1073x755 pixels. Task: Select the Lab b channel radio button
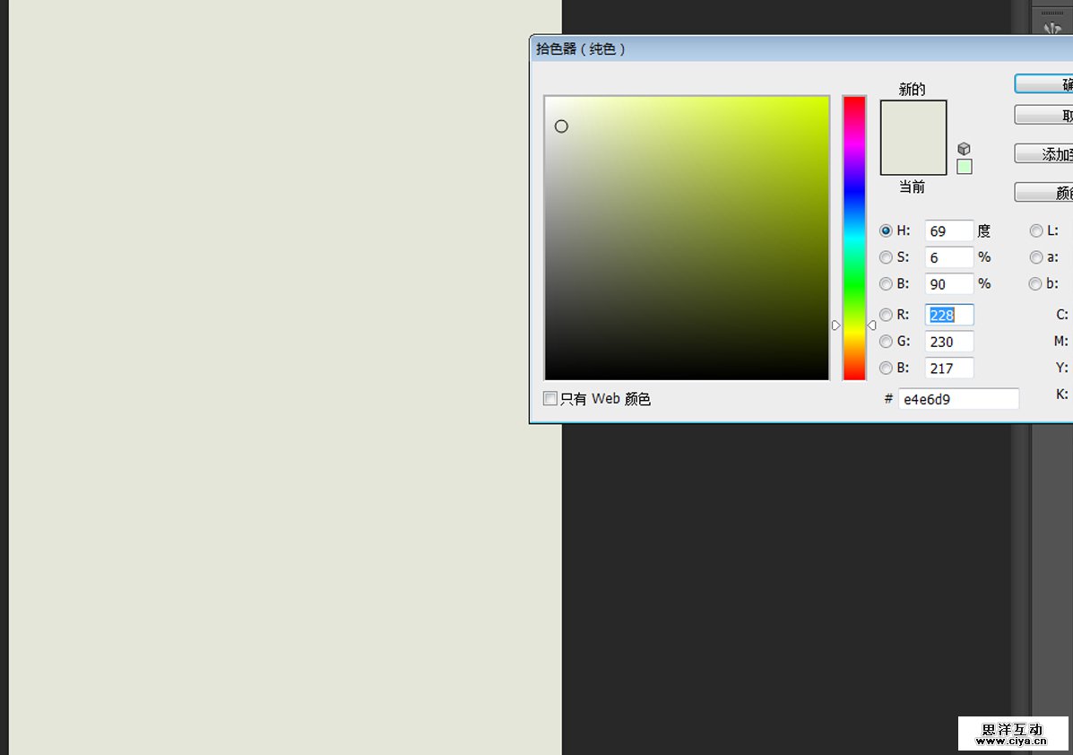(1036, 283)
